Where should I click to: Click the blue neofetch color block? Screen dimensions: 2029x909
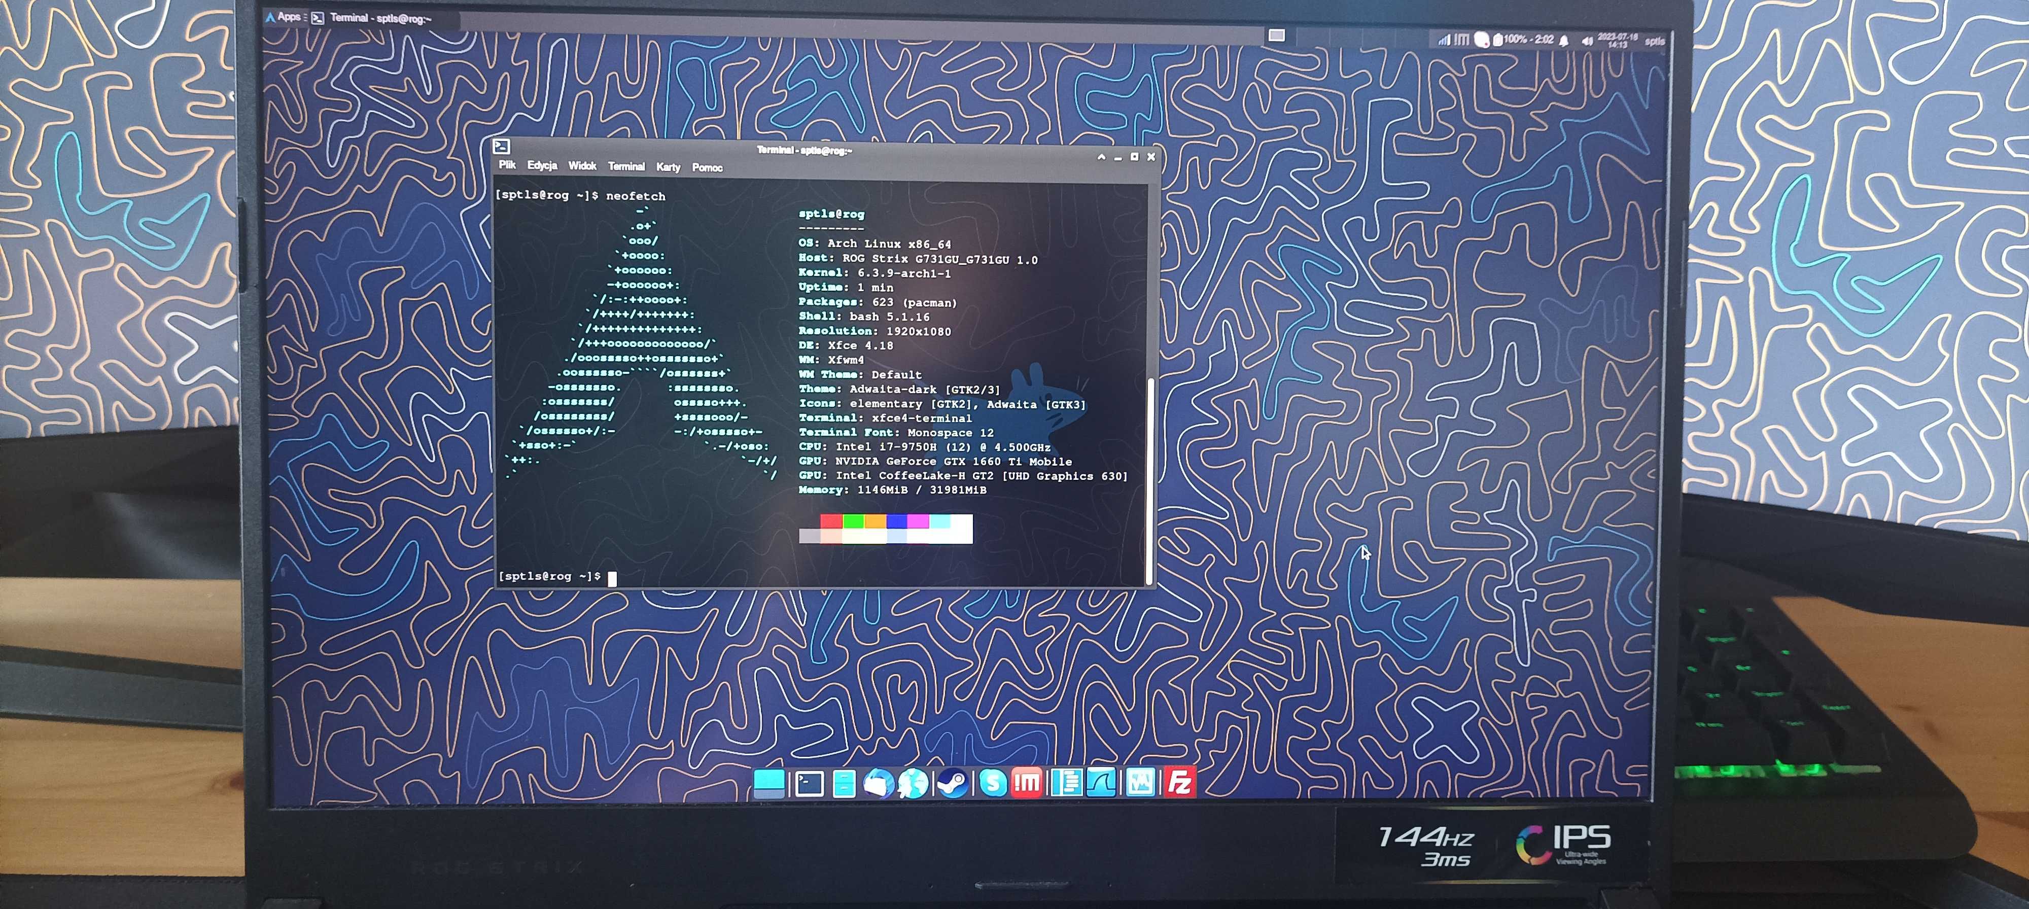click(x=896, y=521)
